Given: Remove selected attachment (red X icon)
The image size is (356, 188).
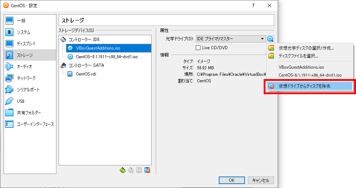Looking at the screenshot, I should click(x=147, y=170).
